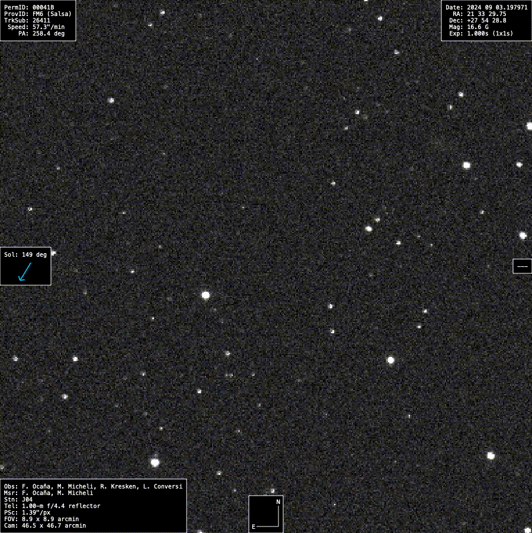Click the N label on the compass
The image size is (532, 533).
point(278,502)
